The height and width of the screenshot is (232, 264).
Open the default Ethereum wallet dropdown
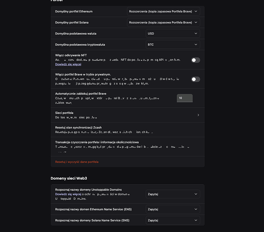point(163,12)
